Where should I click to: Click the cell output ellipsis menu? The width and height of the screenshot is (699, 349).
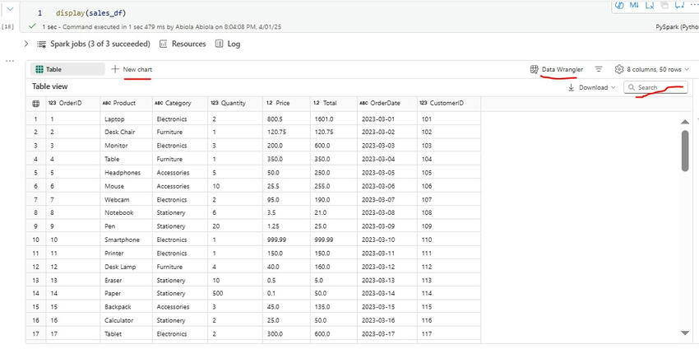pos(10,60)
